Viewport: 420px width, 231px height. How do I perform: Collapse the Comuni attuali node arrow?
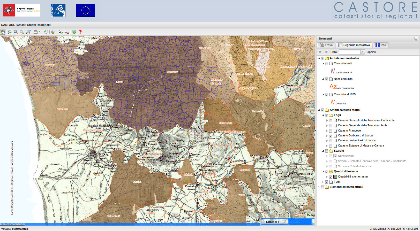click(x=323, y=64)
